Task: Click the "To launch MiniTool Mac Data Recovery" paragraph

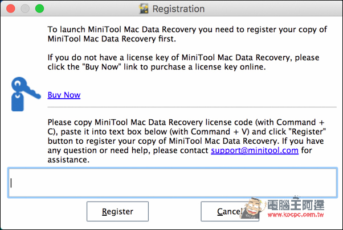Action: [x=187, y=34]
